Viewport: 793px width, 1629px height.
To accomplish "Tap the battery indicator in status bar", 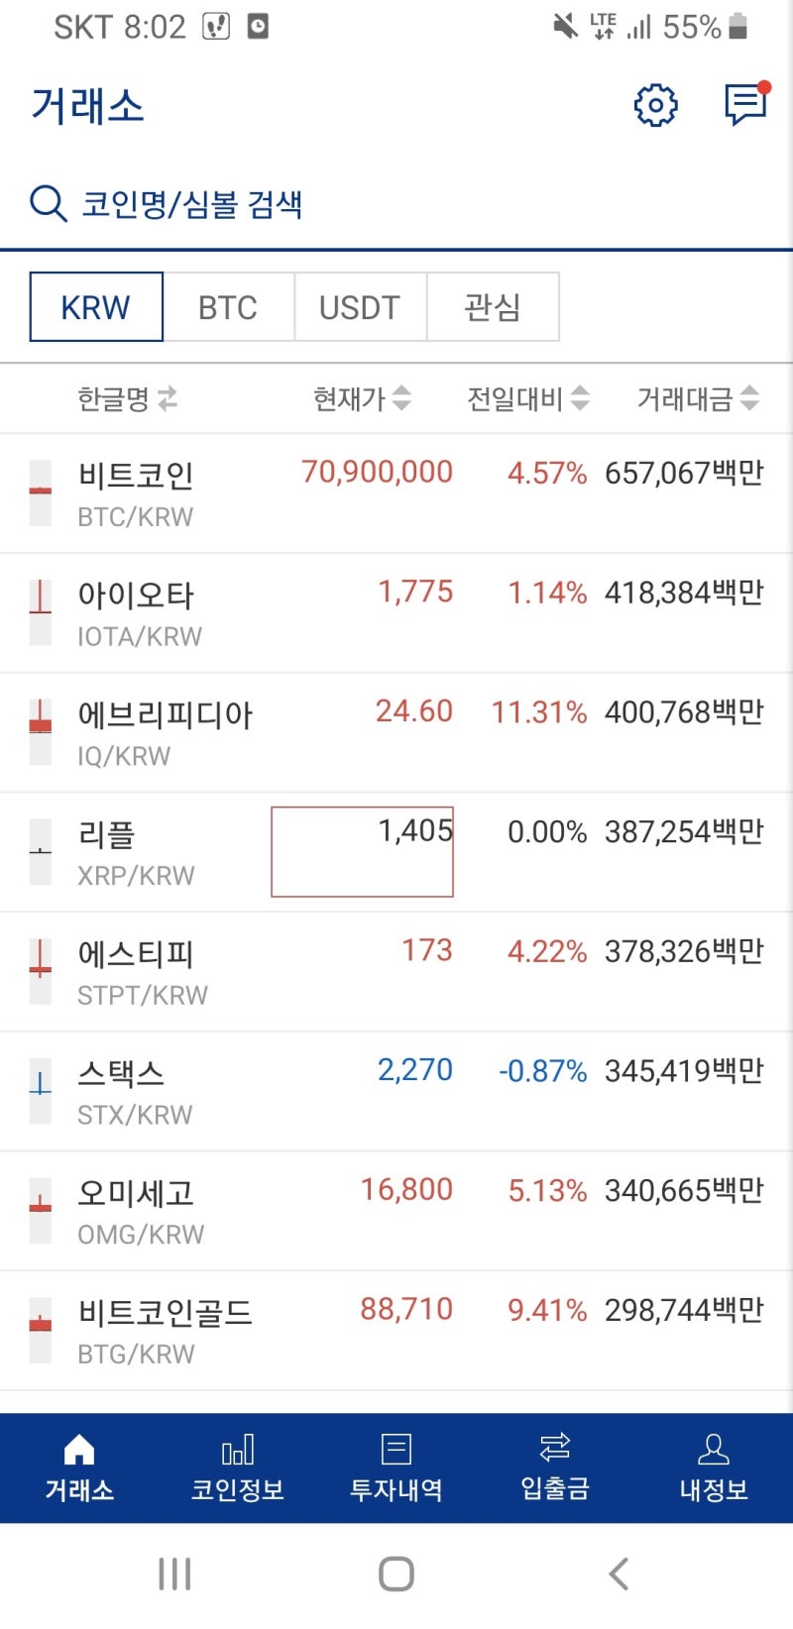I will click(737, 27).
